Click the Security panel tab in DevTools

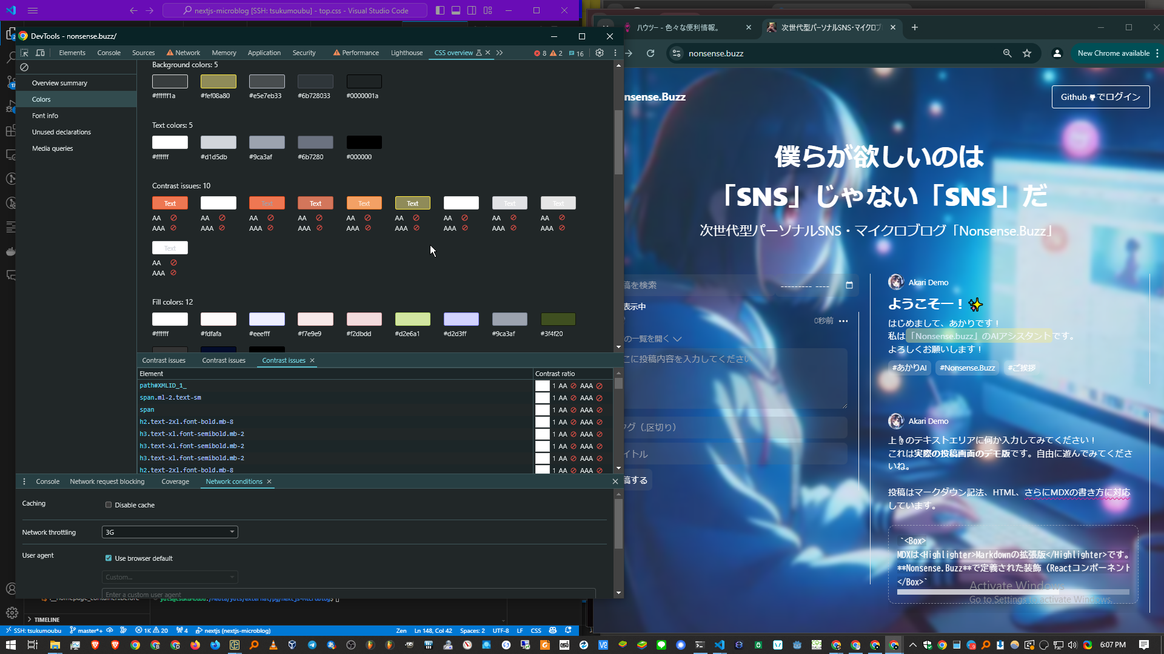click(x=304, y=53)
